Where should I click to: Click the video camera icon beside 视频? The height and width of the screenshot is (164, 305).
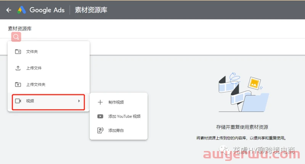click(x=18, y=101)
